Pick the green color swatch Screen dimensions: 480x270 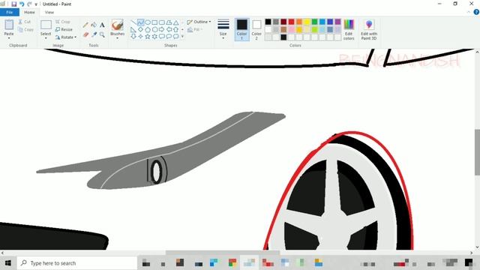tap(314, 22)
